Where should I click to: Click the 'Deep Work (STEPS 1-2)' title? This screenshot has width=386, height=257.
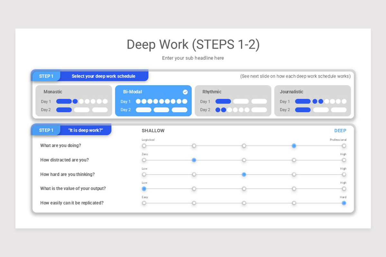click(193, 44)
